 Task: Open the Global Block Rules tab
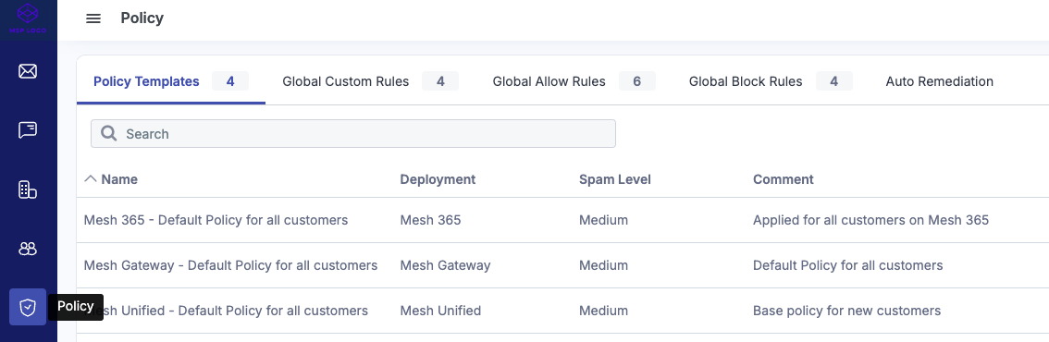click(x=770, y=81)
